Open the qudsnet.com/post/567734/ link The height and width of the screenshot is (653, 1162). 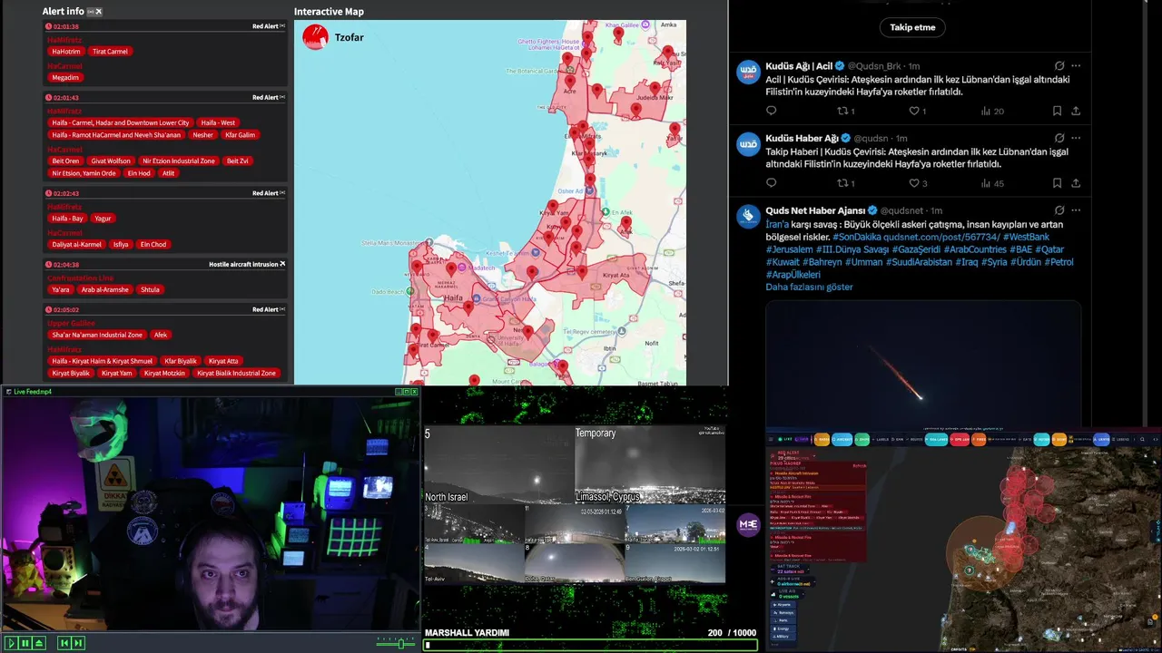coord(941,237)
